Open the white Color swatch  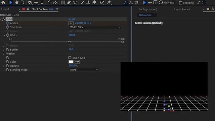[71, 62]
